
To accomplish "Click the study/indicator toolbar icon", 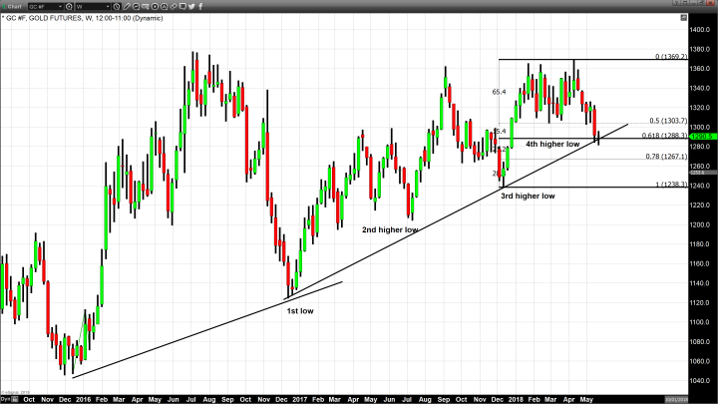I will 146,6.
